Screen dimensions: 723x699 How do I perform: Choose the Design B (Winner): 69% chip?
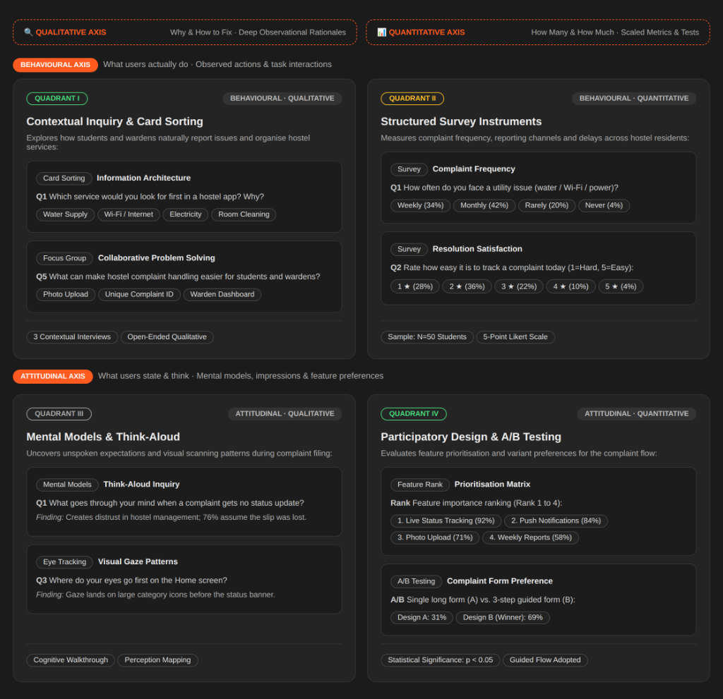point(503,618)
